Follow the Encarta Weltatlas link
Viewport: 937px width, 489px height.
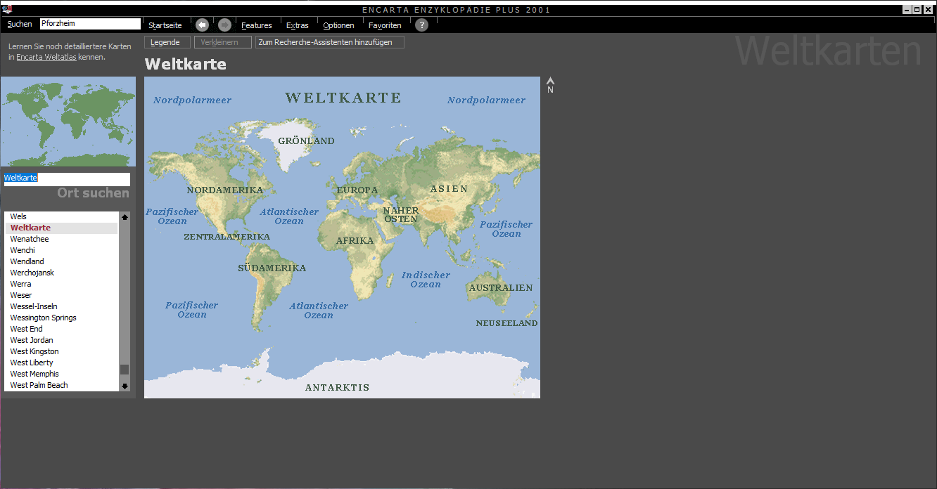click(x=46, y=57)
